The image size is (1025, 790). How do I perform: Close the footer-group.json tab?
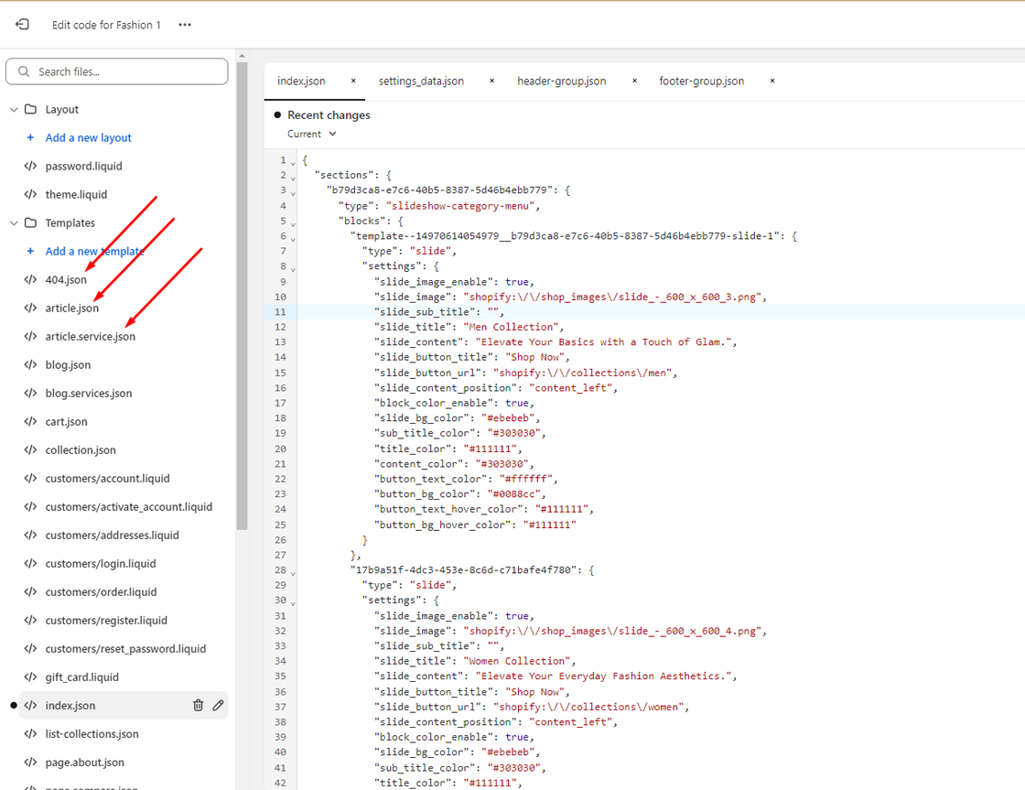click(771, 81)
